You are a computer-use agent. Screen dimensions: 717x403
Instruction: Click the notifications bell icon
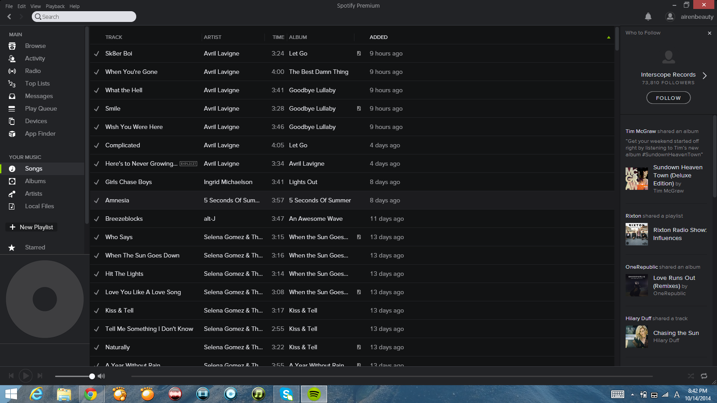tap(648, 17)
